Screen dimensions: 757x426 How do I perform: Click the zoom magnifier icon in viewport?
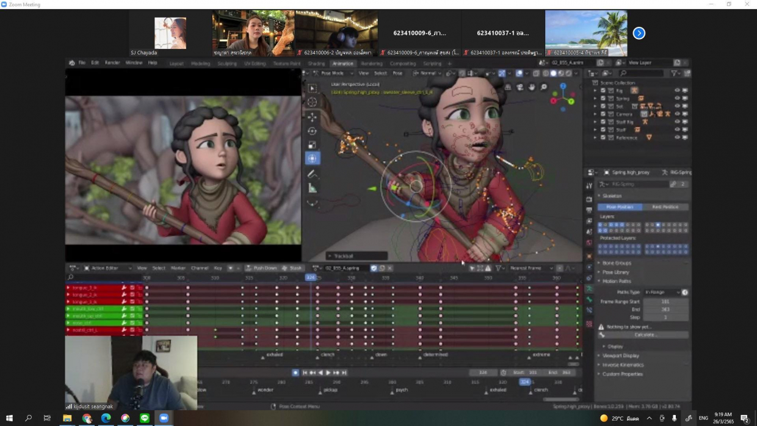pos(543,87)
